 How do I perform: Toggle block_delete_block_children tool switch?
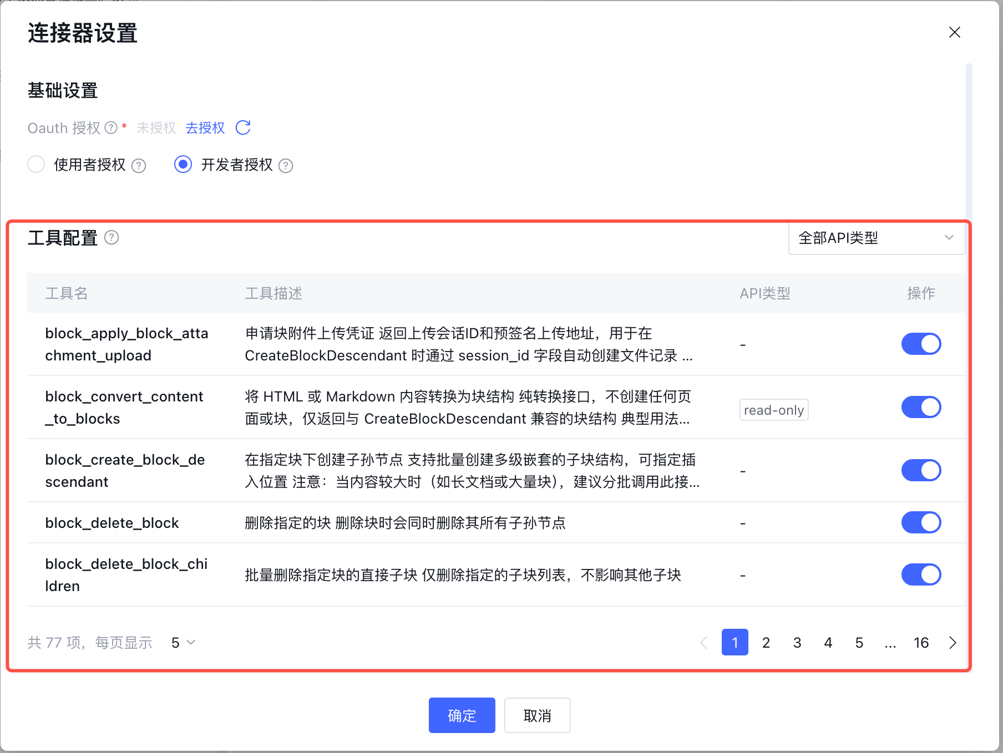point(921,574)
